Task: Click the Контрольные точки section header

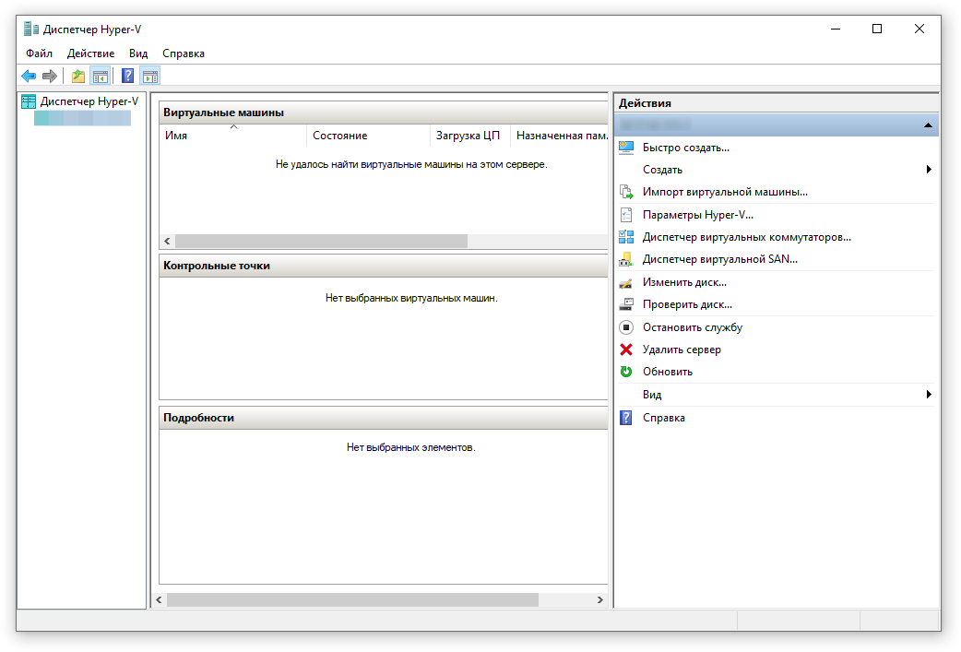Action: coord(383,266)
